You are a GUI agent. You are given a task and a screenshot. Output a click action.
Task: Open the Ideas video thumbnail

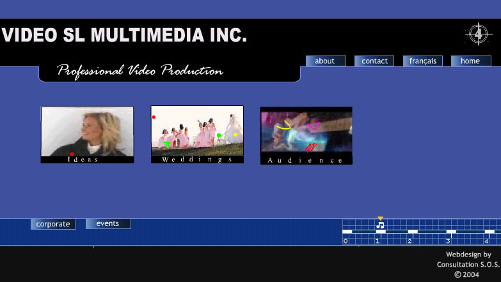[87, 135]
